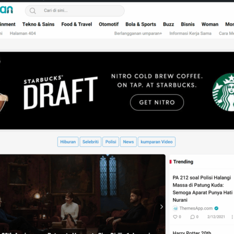234x234 pixels.
Task: Select the Polisi topic tag
Action: tap(110, 141)
